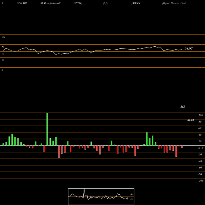Open the mini overview chart thumbnail
This screenshot has height=205, width=205.
coord(101,196)
